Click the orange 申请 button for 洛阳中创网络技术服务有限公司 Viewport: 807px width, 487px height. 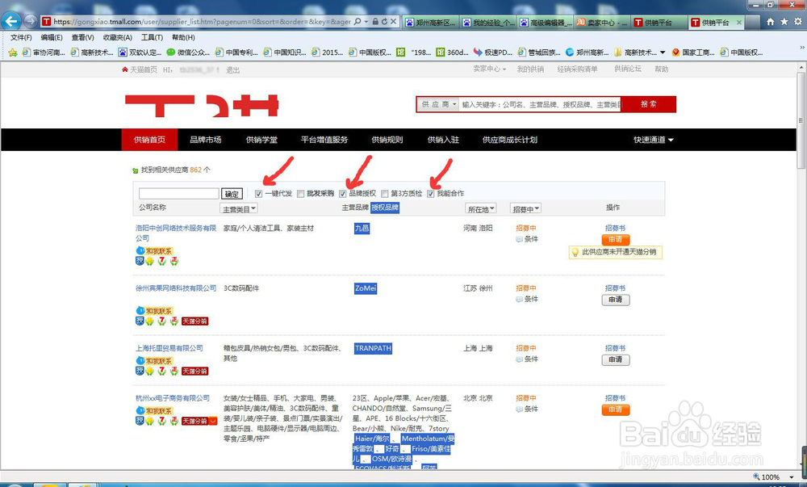616,240
